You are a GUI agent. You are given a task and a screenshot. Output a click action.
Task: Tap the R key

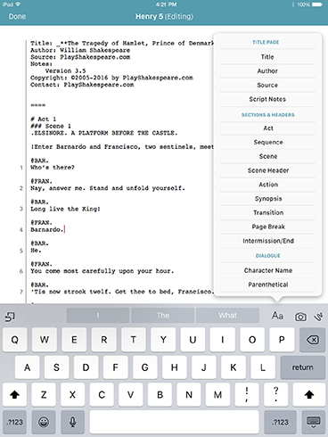click(103, 340)
